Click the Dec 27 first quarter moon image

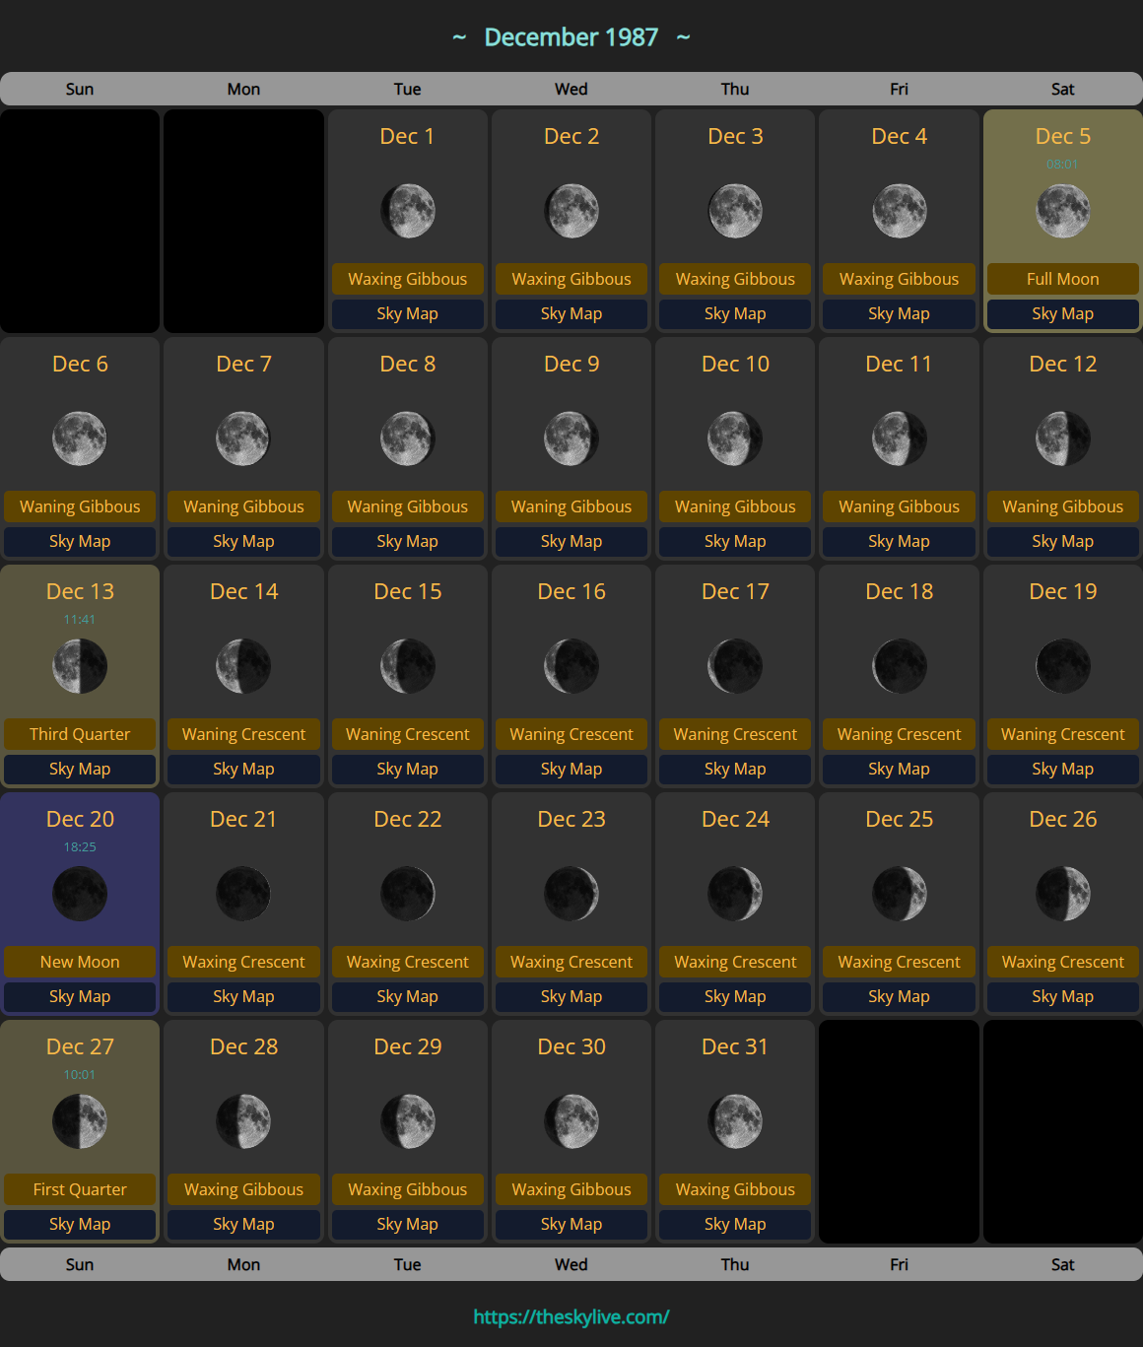coord(80,1121)
